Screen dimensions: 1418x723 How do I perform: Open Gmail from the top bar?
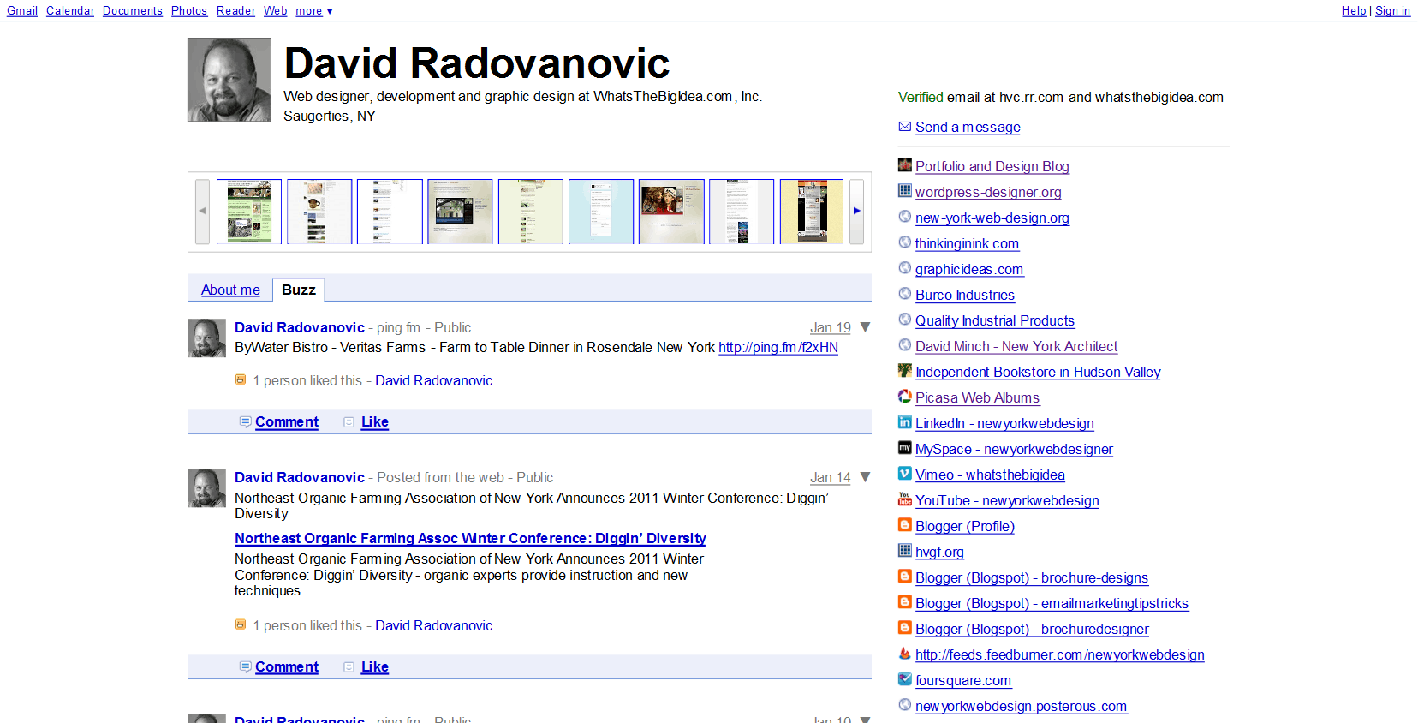(x=22, y=10)
